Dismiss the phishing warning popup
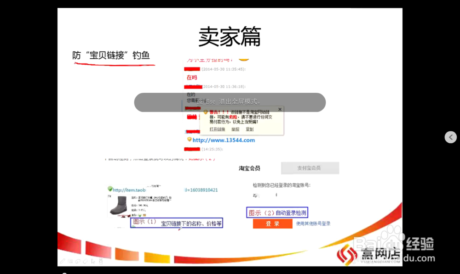The image size is (460, 274). [x=280, y=109]
